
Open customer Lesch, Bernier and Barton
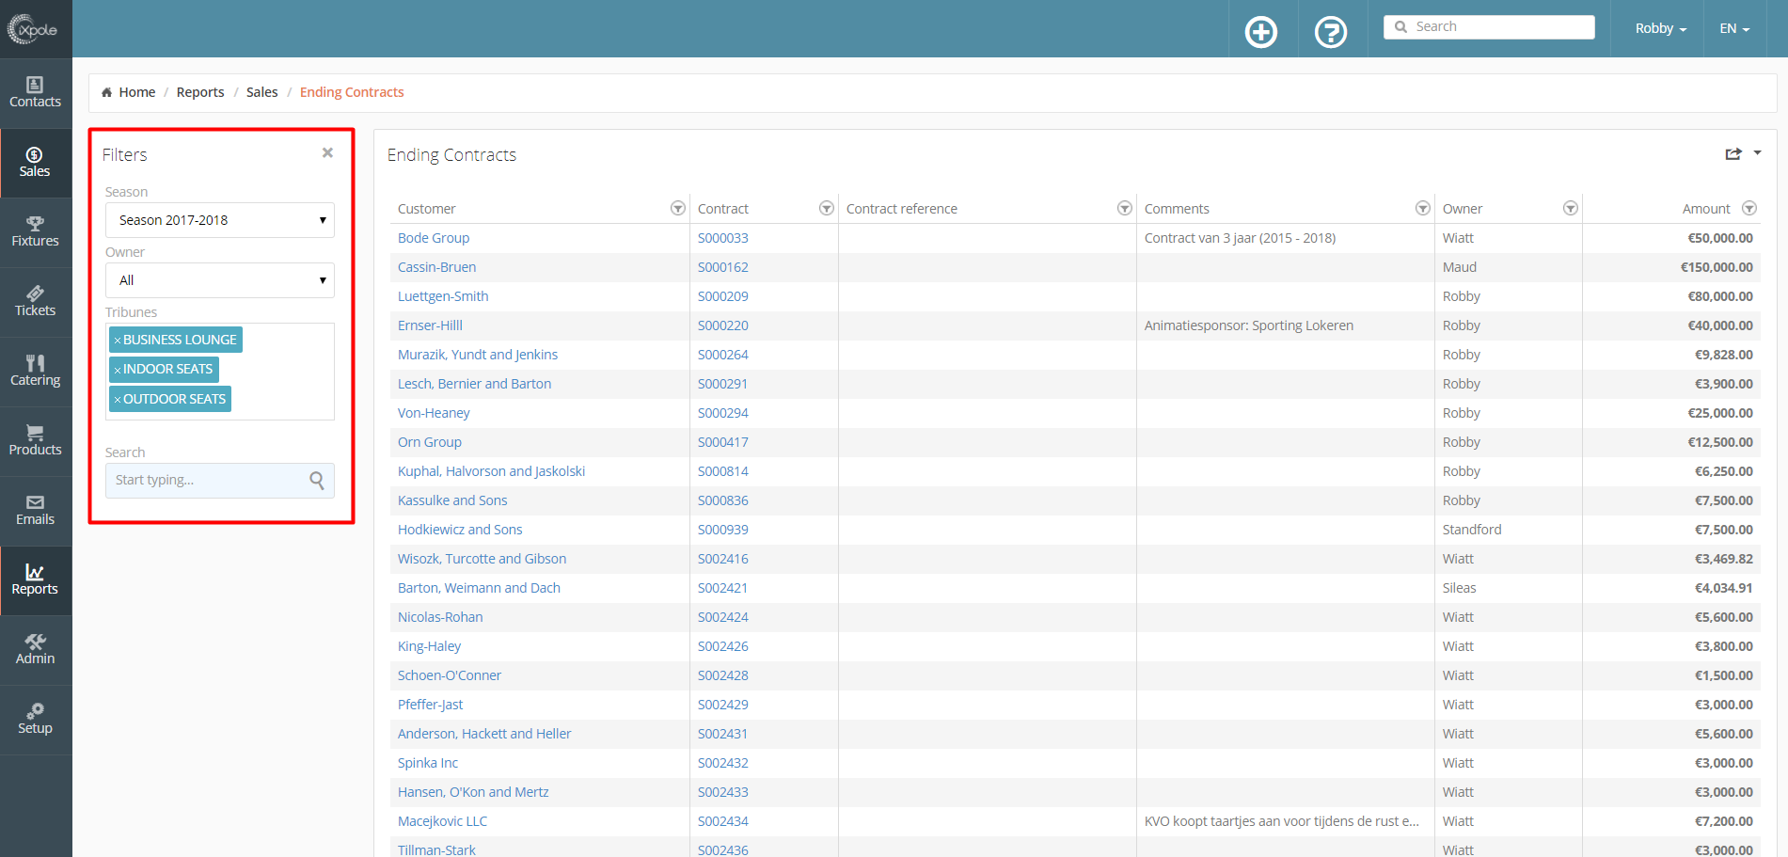pos(474,384)
